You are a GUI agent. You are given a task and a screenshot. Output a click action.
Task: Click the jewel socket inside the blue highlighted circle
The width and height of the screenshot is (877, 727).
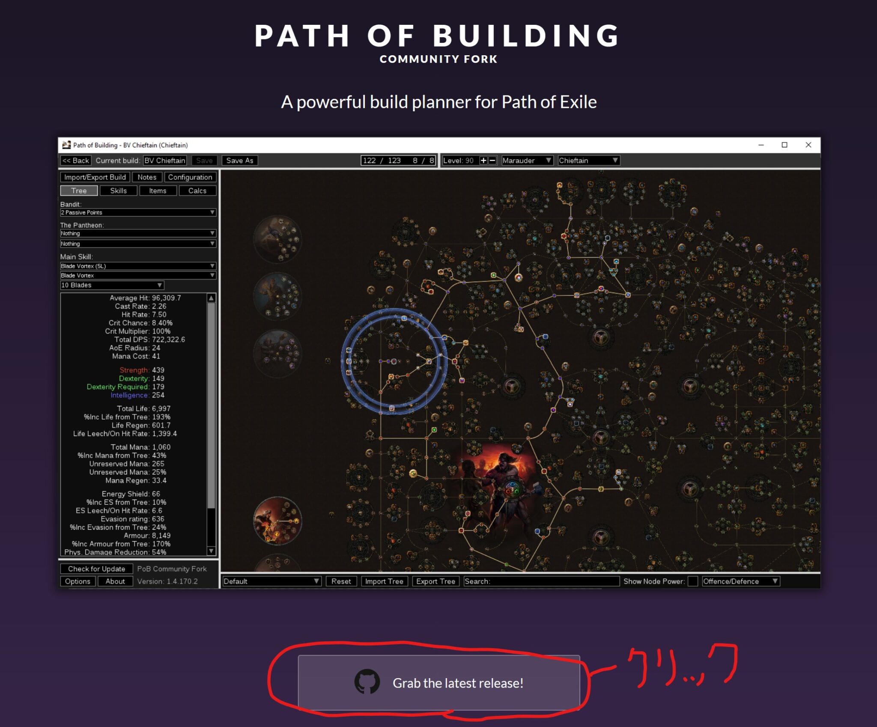(394, 362)
